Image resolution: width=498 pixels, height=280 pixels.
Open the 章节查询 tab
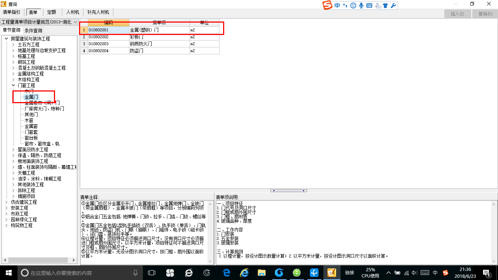click(x=12, y=30)
